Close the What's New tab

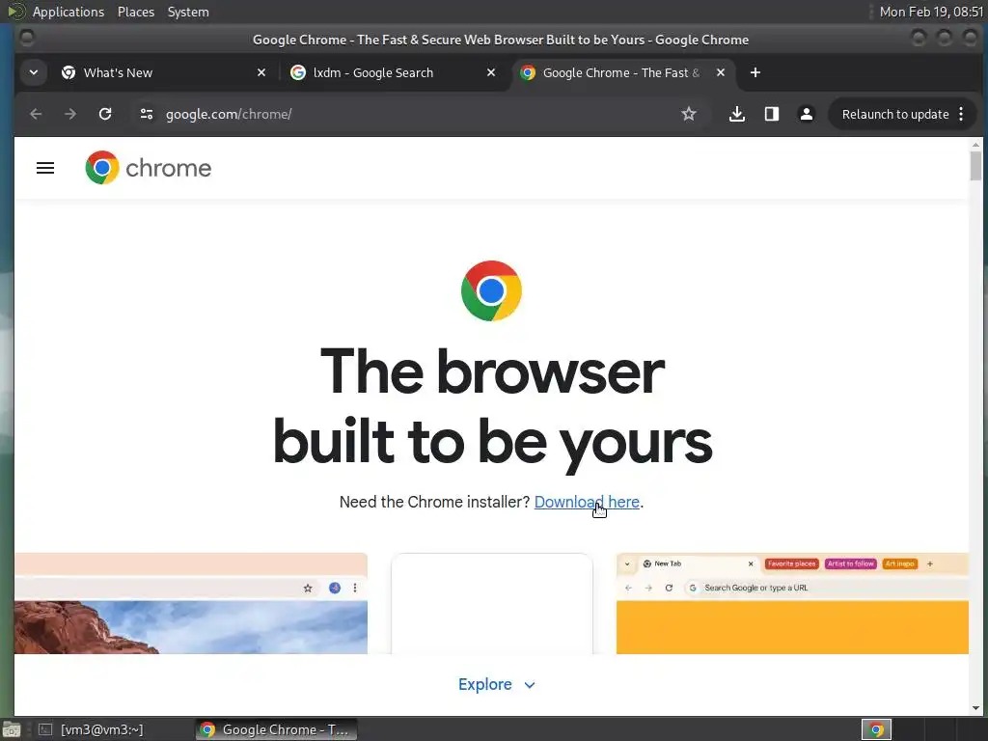[x=261, y=72]
